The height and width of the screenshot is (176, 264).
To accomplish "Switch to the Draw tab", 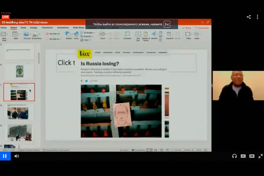I will pos(23,28).
